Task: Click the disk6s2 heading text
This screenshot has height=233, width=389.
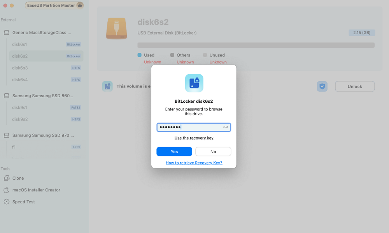Action: click(x=153, y=22)
